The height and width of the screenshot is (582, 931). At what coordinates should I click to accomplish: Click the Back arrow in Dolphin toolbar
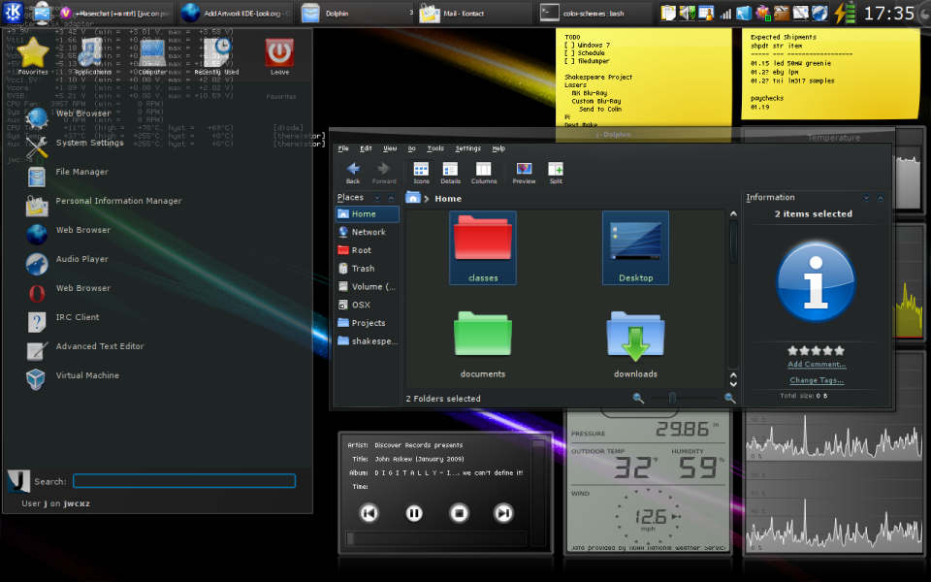coord(352,171)
